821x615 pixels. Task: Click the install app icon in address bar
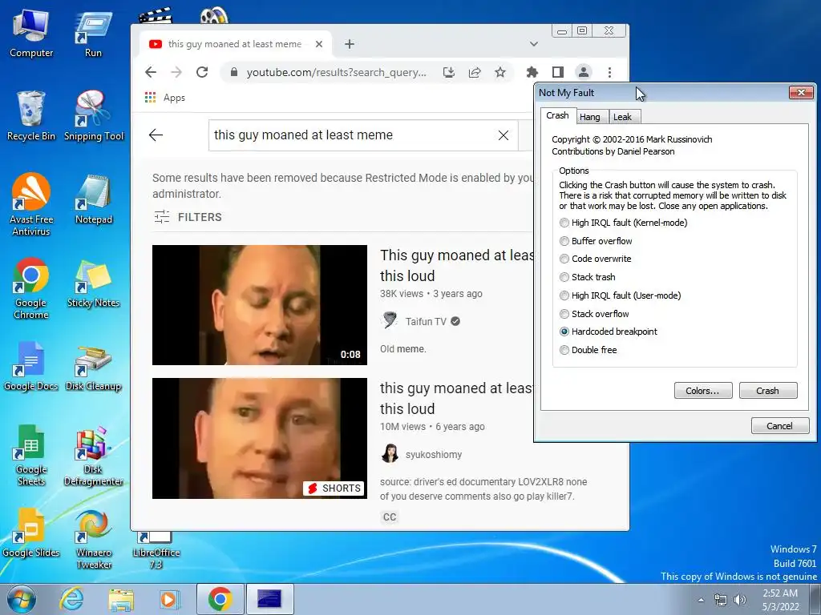[449, 72]
